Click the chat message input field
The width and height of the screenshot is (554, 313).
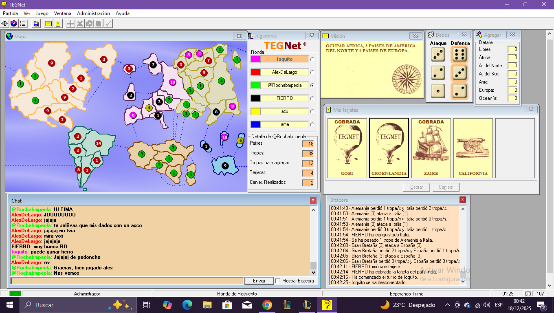pos(127,281)
